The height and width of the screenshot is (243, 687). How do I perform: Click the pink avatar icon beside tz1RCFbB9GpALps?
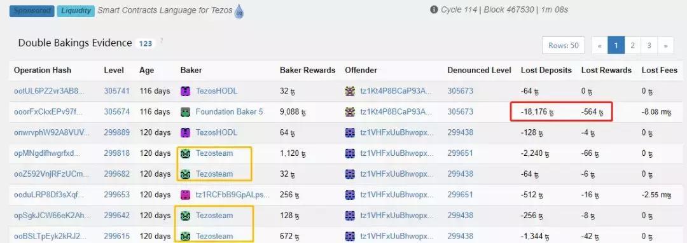[185, 195]
